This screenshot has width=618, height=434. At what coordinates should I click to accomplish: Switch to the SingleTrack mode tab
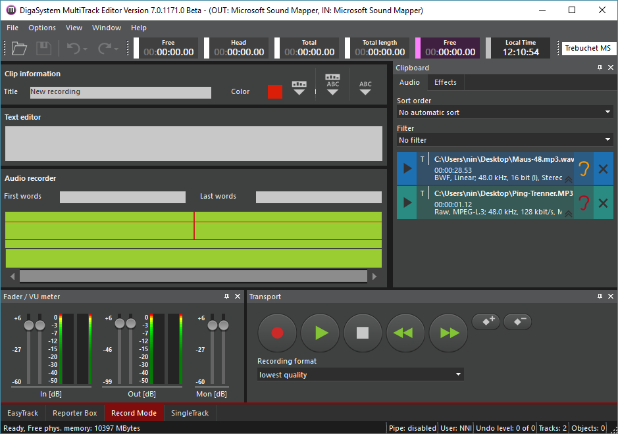click(x=190, y=413)
